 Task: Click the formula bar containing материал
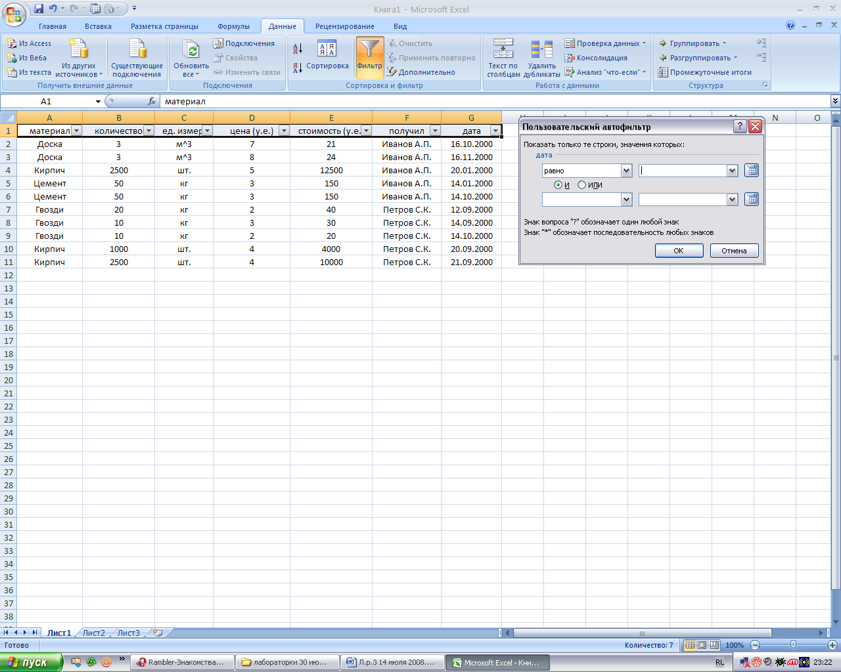coord(495,101)
